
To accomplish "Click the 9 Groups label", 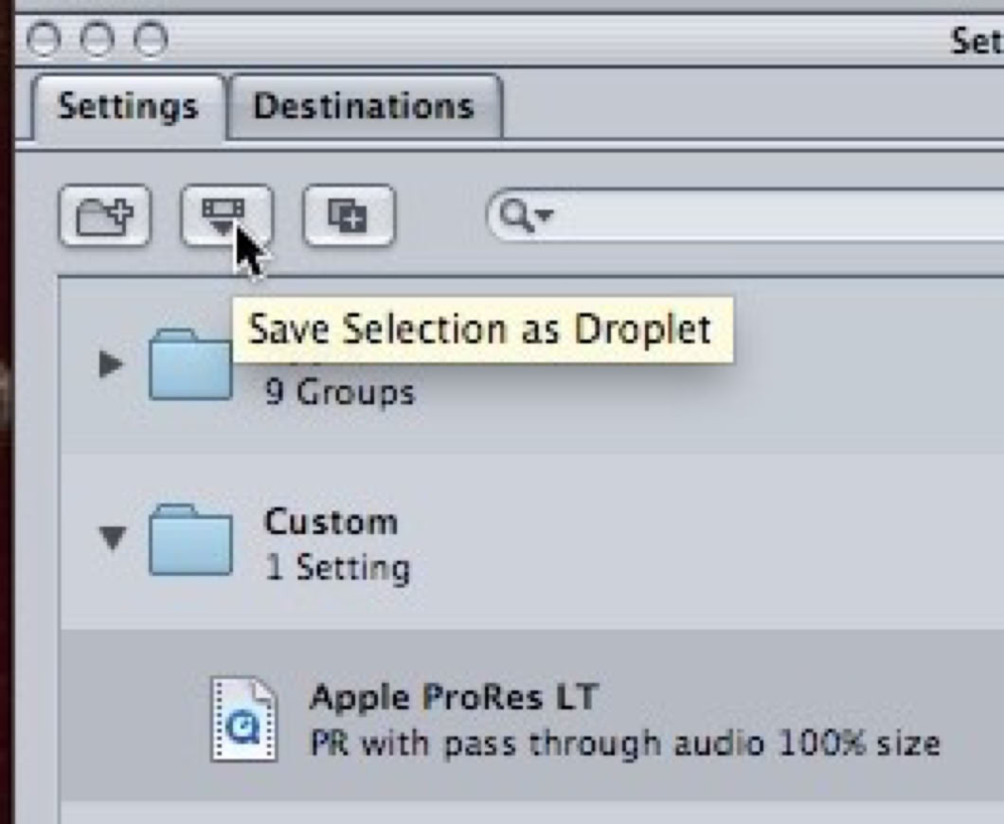I will point(339,392).
